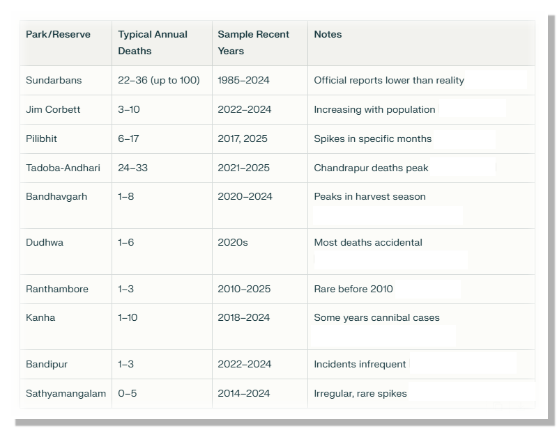Screen dimensions: 557x428
Task: Click the years 2018–2024
Action: (x=244, y=317)
